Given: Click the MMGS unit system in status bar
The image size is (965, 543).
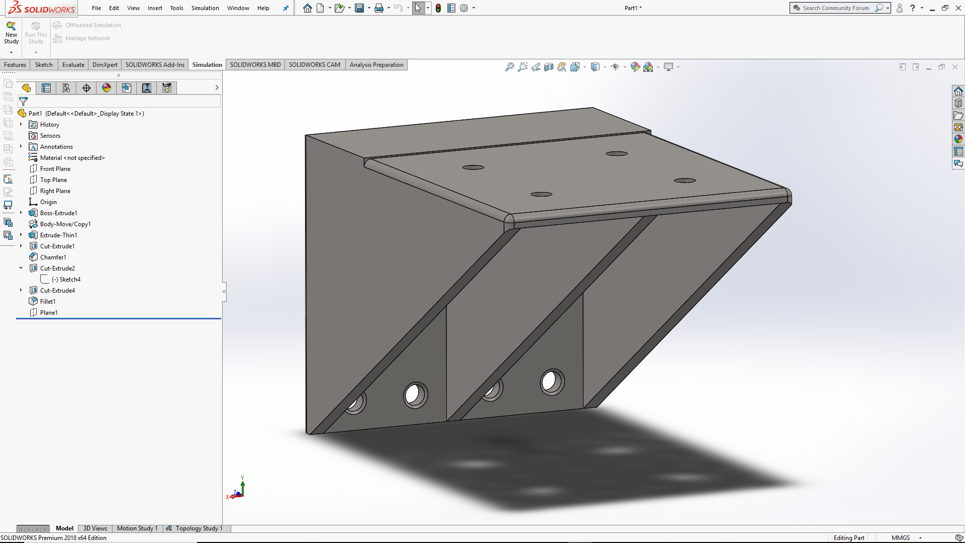Looking at the screenshot, I should [901, 537].
